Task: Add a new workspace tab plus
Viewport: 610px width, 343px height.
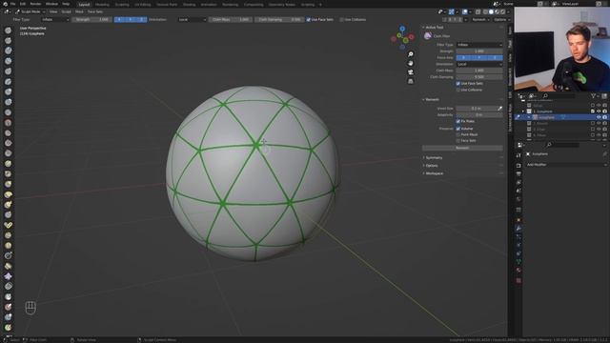Action: 320,5
